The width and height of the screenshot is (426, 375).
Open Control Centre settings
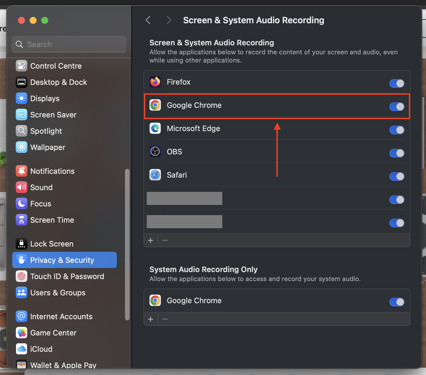click(56, 66)
